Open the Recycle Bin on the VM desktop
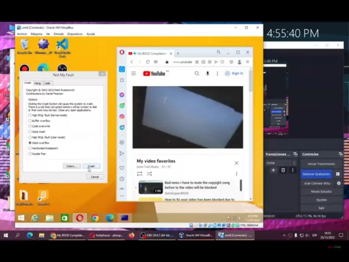 [25, 46]
